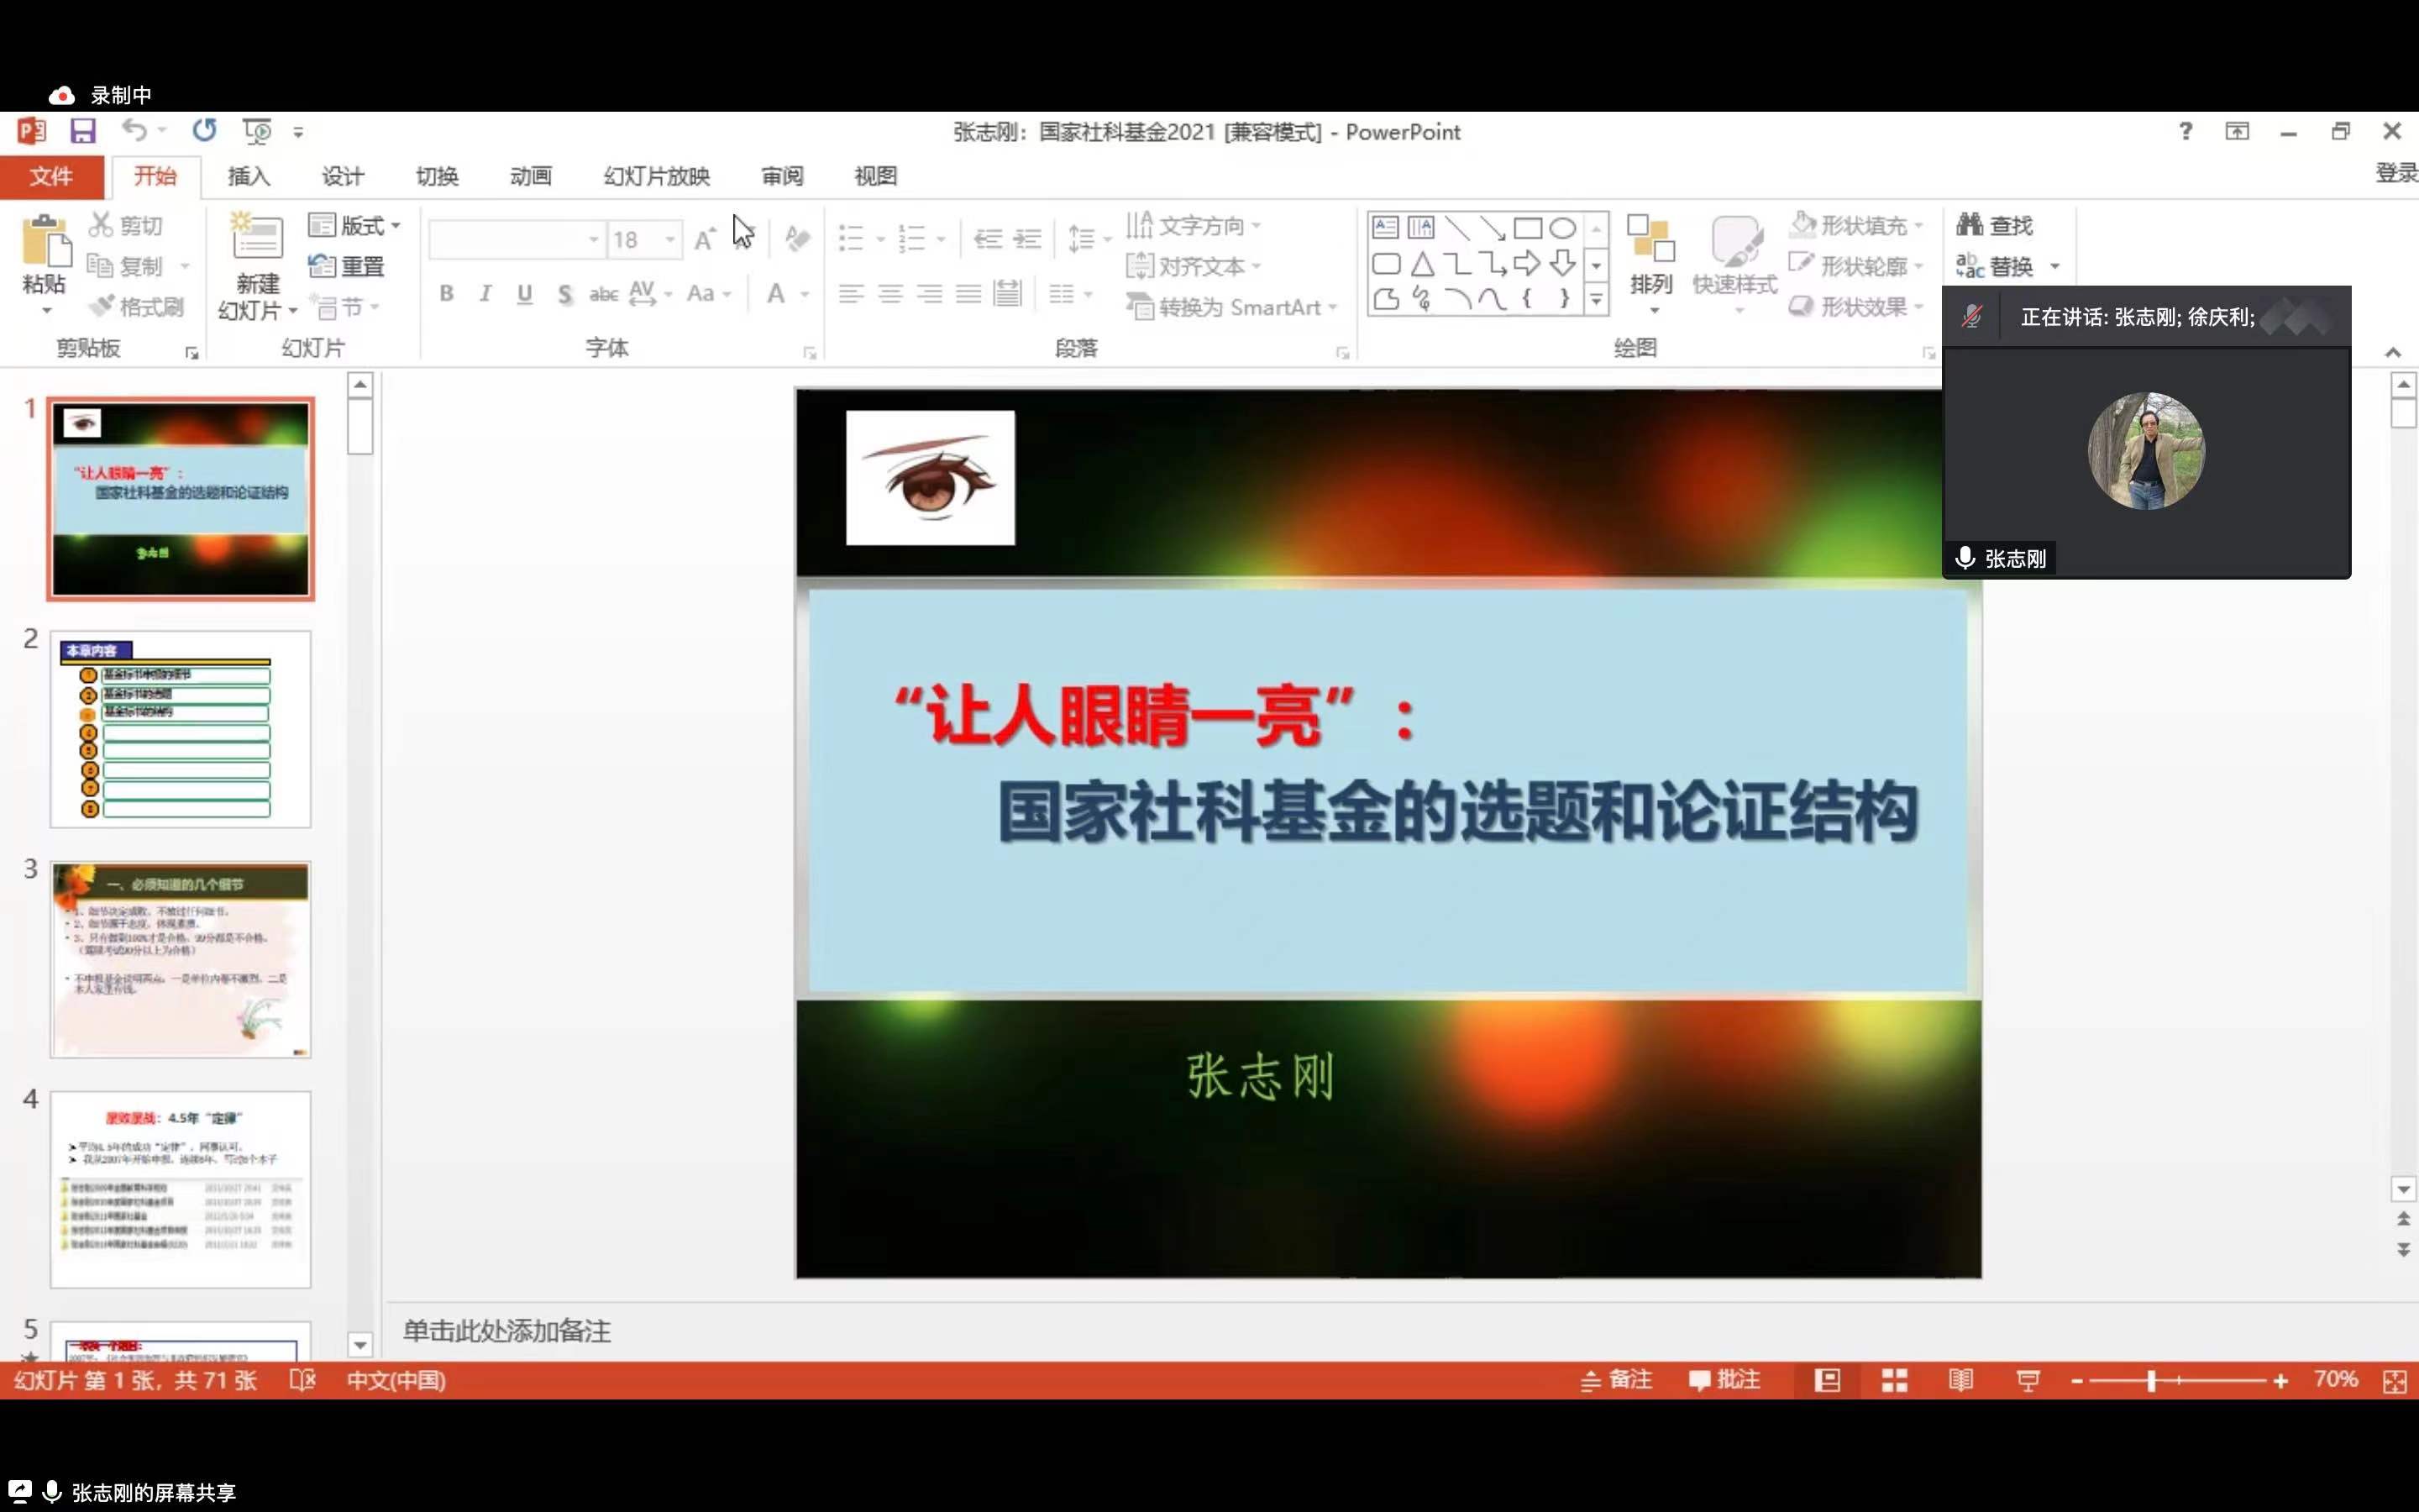Switch to Slide Sorter view icon
Screen dimensions: 2419x1512
[1894, 1381]
